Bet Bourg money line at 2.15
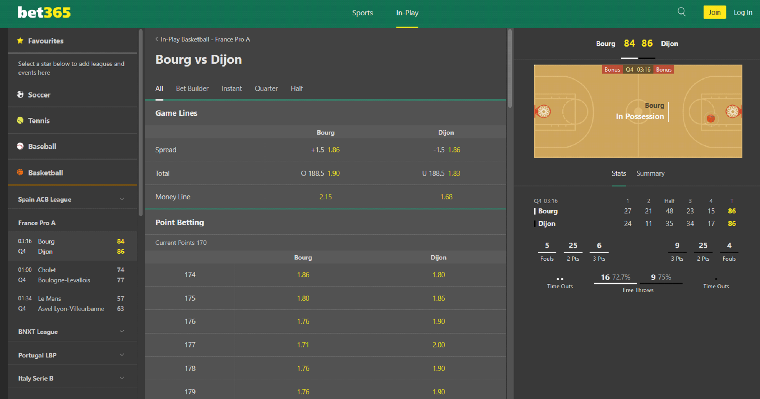 coord(326,197)
